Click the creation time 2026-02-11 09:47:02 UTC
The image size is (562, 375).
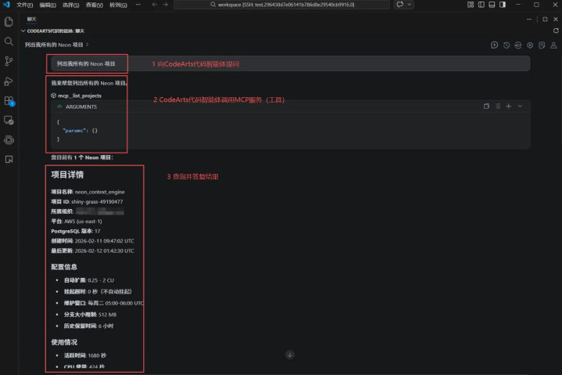coord(104,241)
